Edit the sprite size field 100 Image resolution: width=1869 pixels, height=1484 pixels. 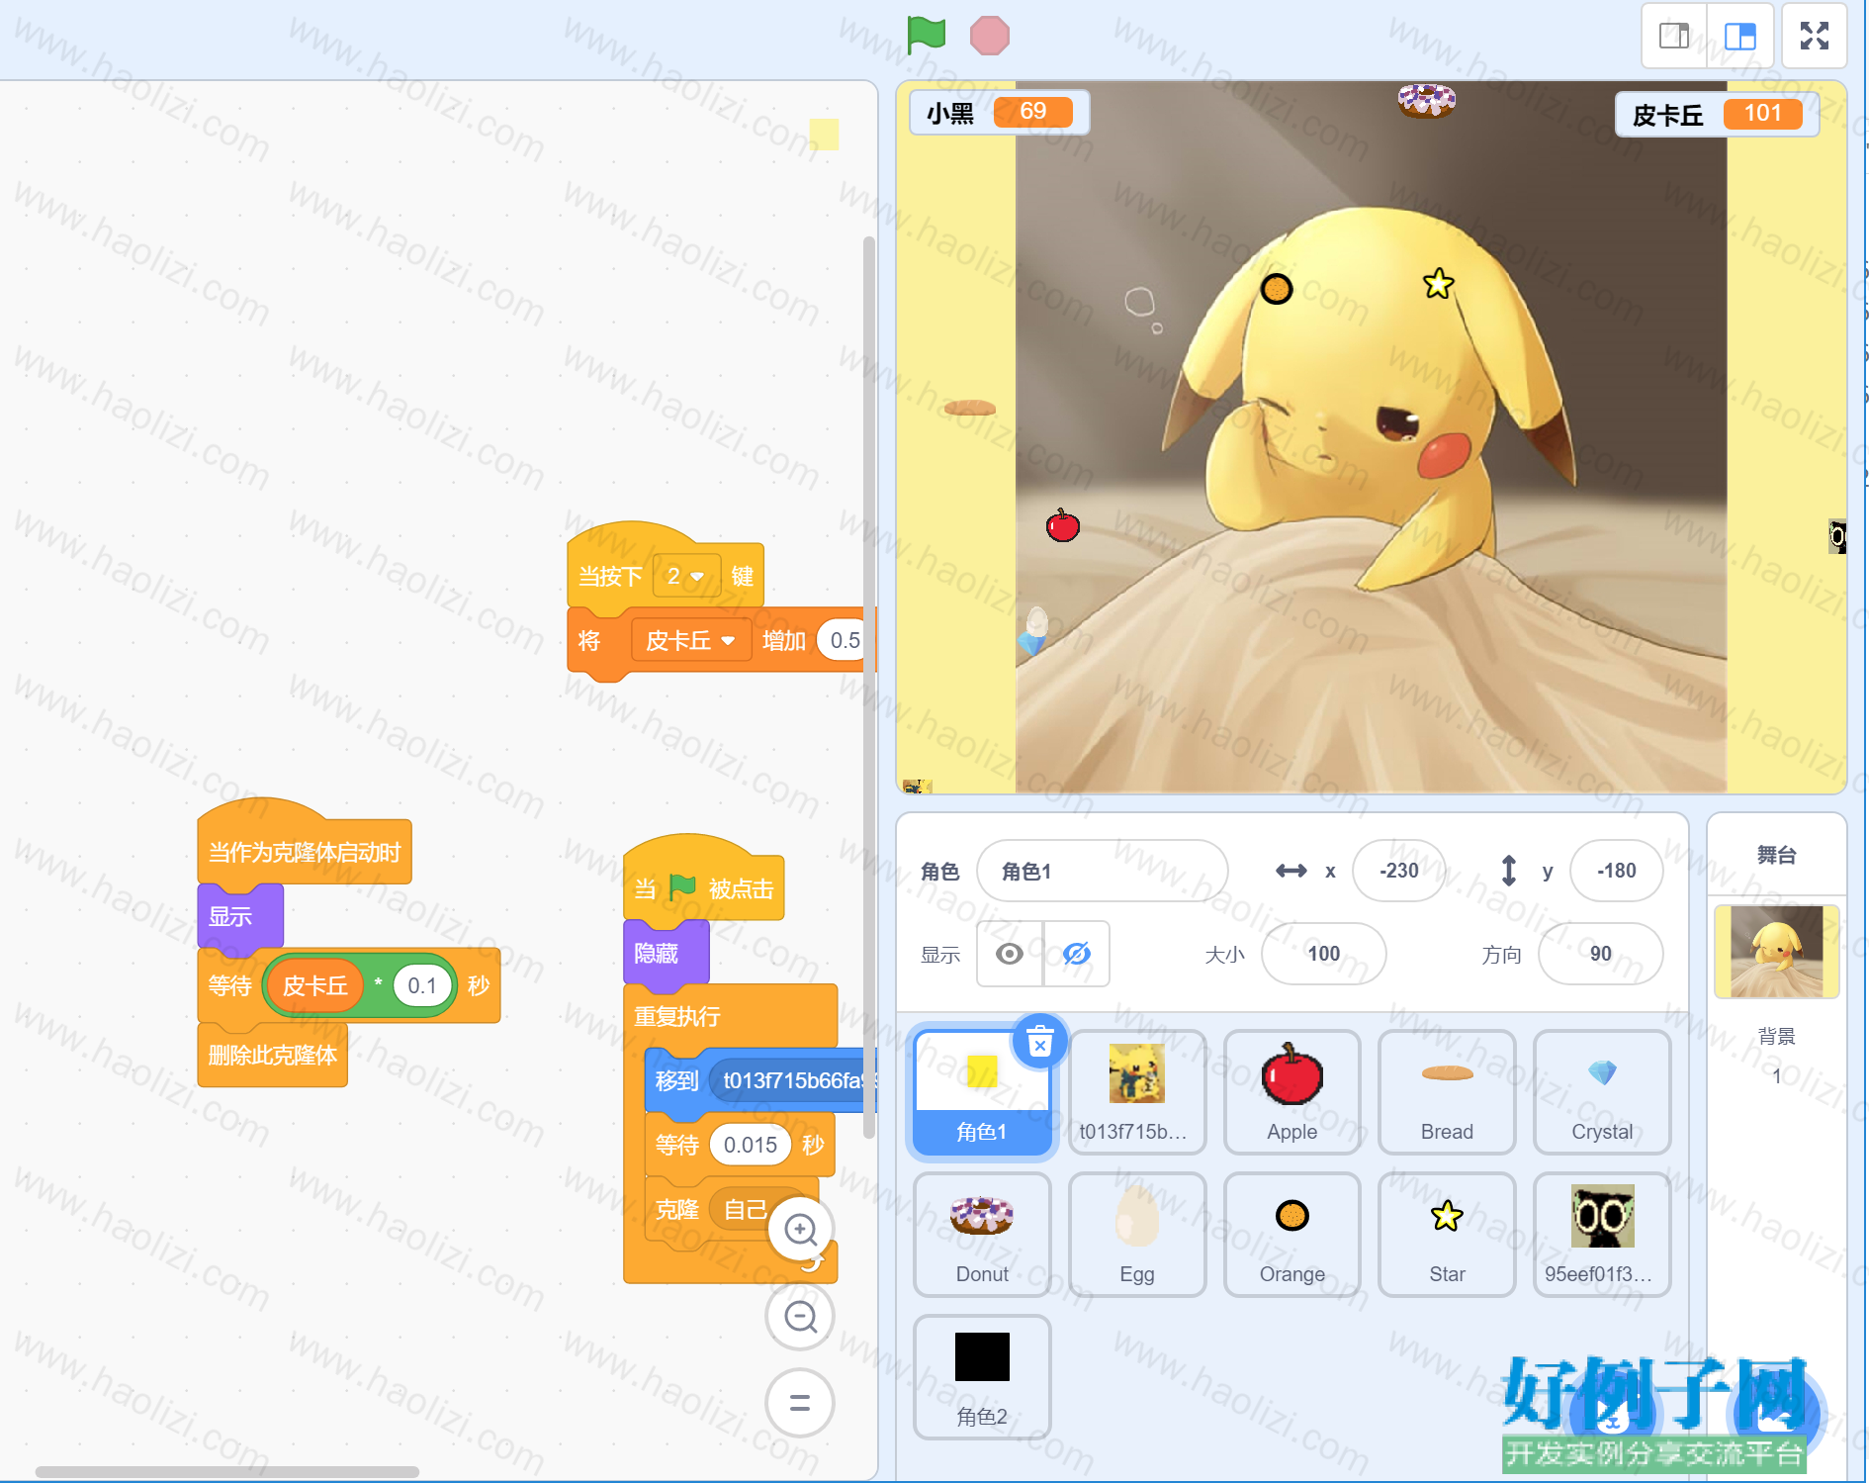coord(1324,954)
